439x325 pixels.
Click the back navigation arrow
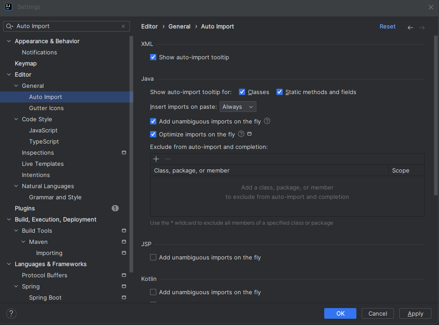[410, 27]
